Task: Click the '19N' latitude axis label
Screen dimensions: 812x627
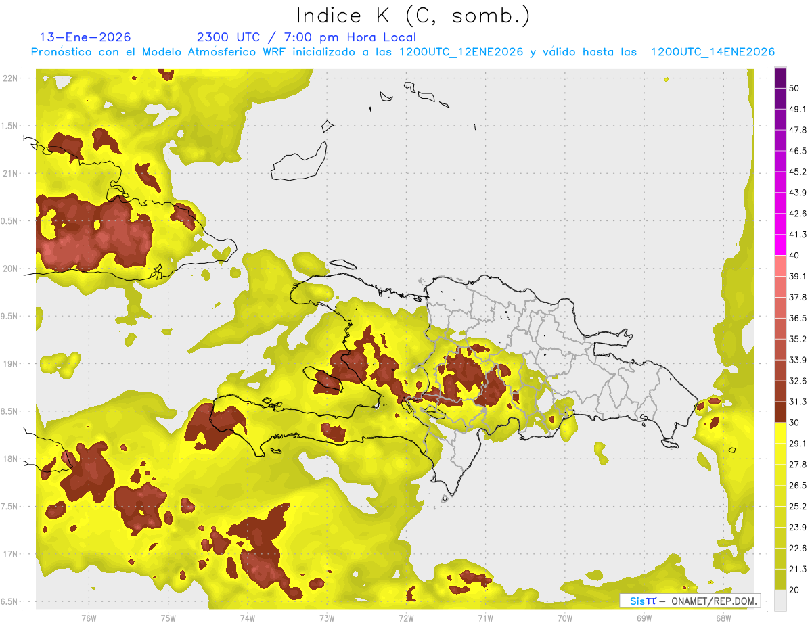Action: tap(10, 363)
